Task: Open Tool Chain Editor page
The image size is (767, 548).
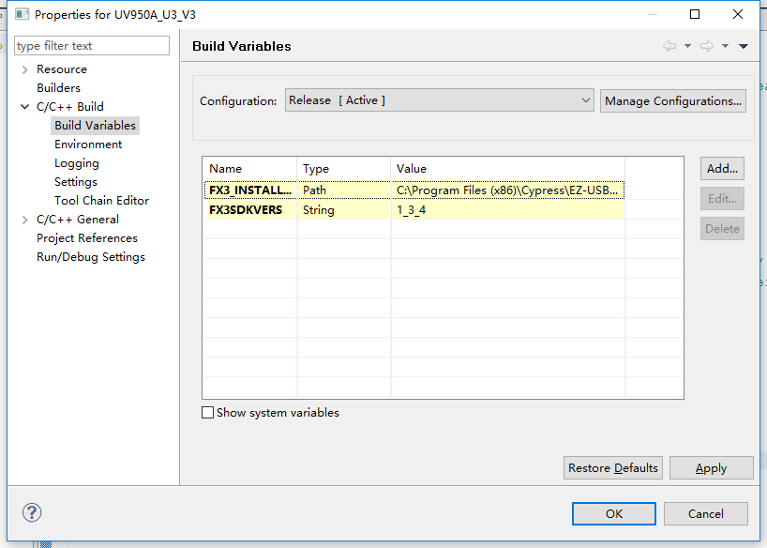Action: [102, 201]
